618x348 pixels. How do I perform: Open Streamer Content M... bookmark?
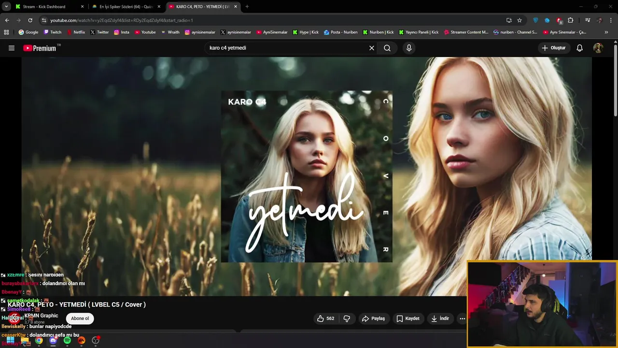(x=466, y=32)
